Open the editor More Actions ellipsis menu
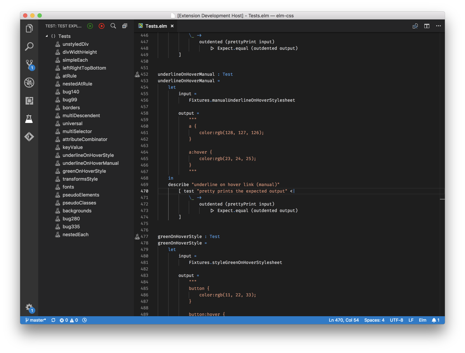465x353 pixels. [438, 26]
